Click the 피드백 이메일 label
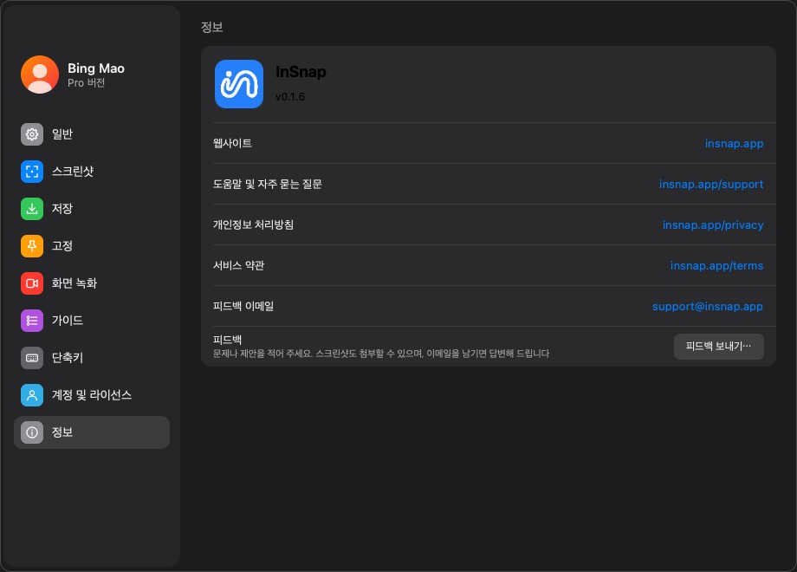Viewport: 797px width, 572px height. point(243,306)
